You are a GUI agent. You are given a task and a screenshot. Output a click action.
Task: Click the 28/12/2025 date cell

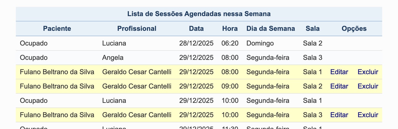(x=196, y=43)
